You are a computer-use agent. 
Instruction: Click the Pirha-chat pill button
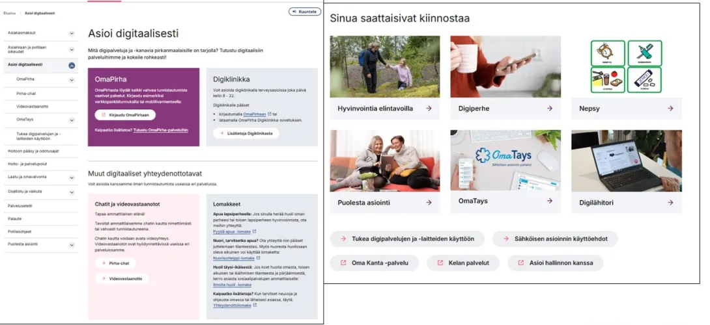[115, 263]
